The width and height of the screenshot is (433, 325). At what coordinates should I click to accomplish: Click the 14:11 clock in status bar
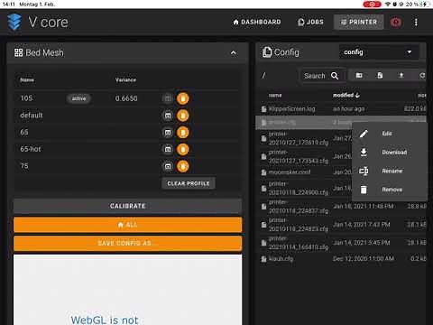8,4
